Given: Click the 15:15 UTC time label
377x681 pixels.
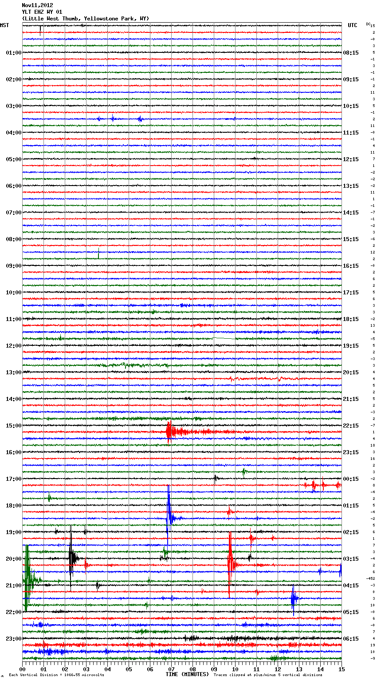Looking at the screenshot, I should pos(351,239).
